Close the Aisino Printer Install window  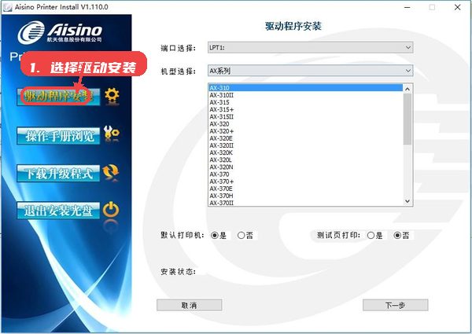tap(457, 7)
